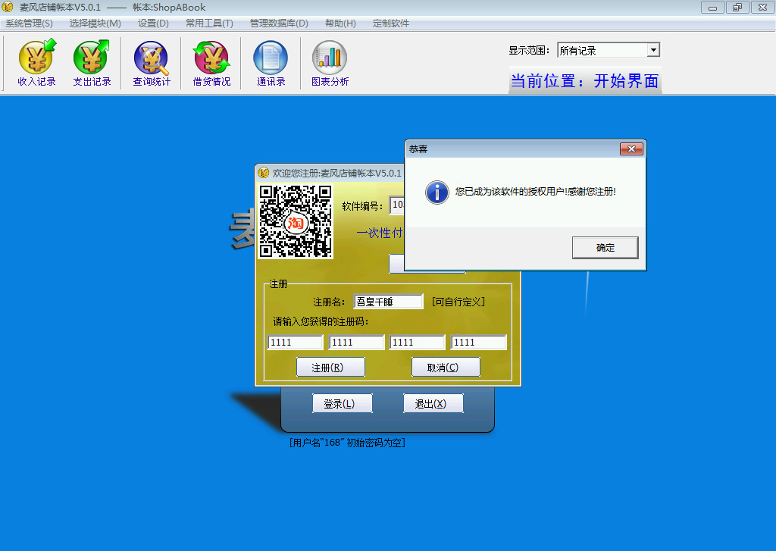Click the blue info icon in dialog

[437, 192]
